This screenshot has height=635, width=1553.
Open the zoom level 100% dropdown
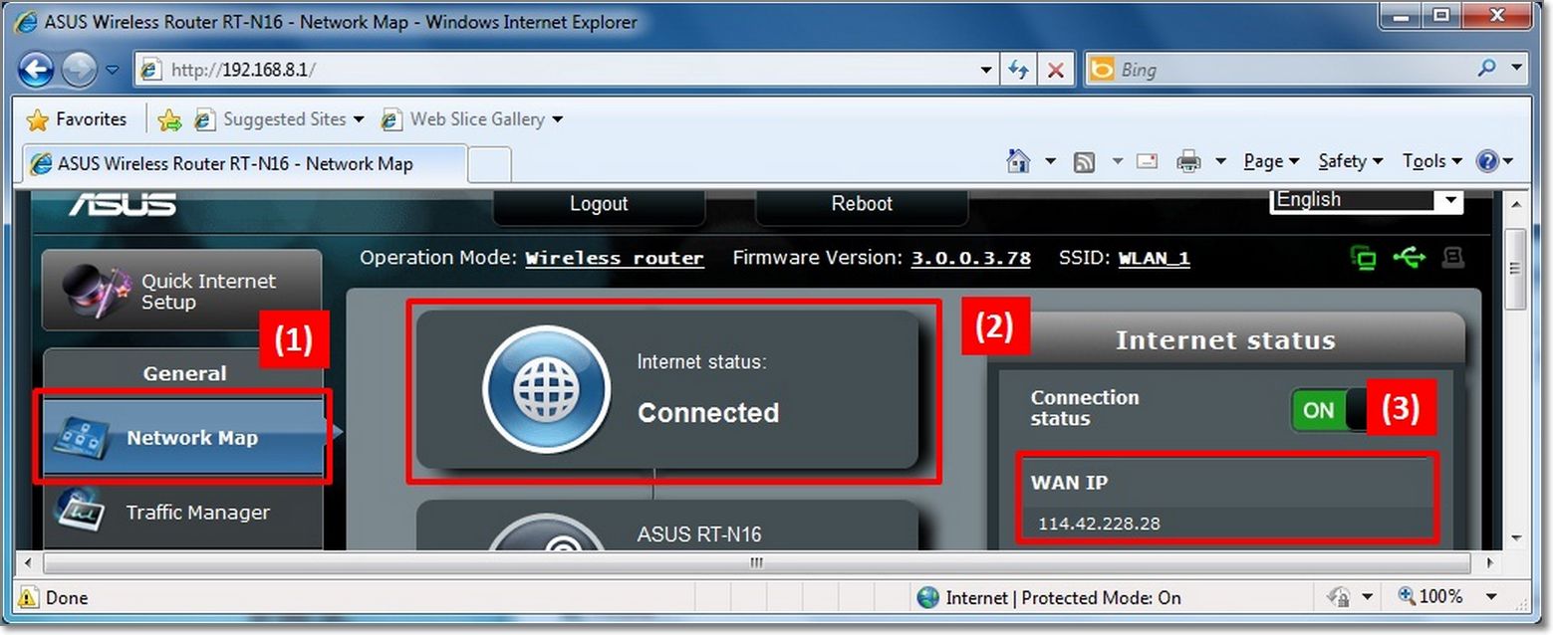[x=1490, y=597]
